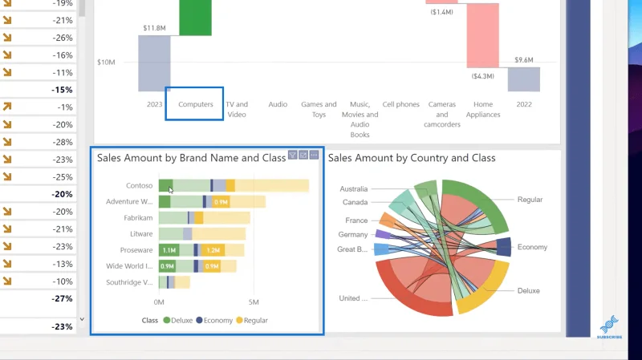The image size is (642, 360).
Task: Click the Contoso brand label
Action: (x=139, y=185)
